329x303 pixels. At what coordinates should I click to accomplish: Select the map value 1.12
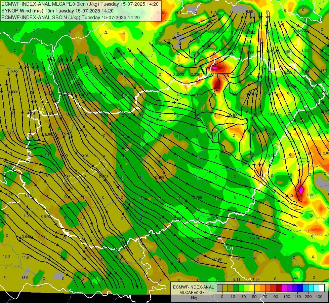(x=237, y=259)
